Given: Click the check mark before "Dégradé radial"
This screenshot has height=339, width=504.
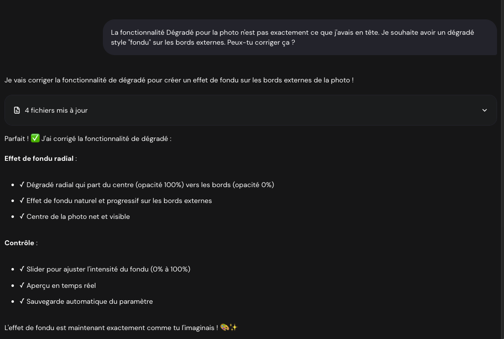Looking at the screenshot, I should 22,185.
